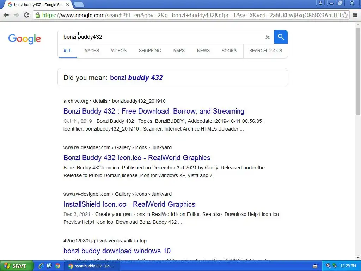Click the on-screen keyboard tray icon
This screenshot has height=271, width=361.
pyautogui.click(x=315, y=266)
